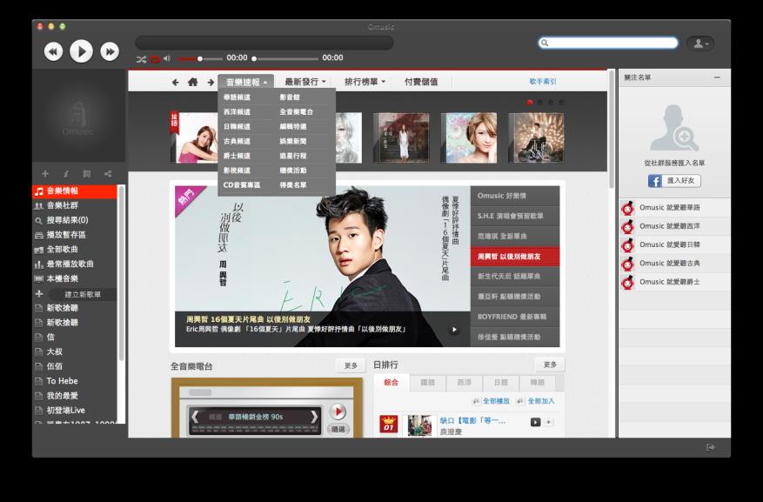Click the info icon above sidebar
763x502 pixels.
pos(66,174)
